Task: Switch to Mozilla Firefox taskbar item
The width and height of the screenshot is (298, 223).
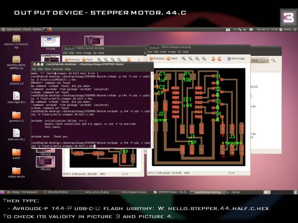Action: click(x=56, y=192)
